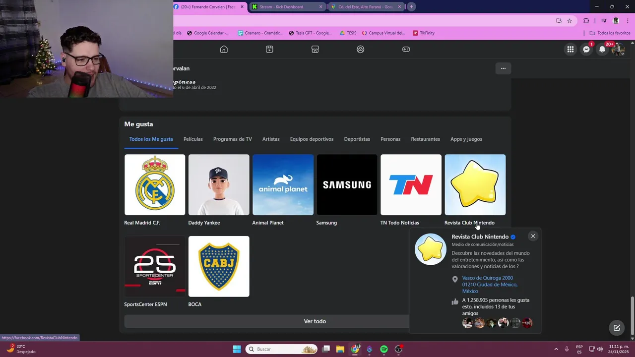
Task: Open Facebook notifications bell
Action: tap(602, 49)
